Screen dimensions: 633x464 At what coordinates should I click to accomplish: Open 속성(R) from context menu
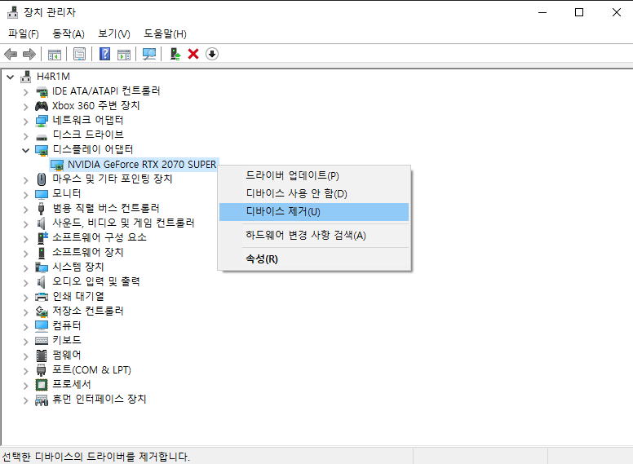pyautogui.click(x=314, y=259)
